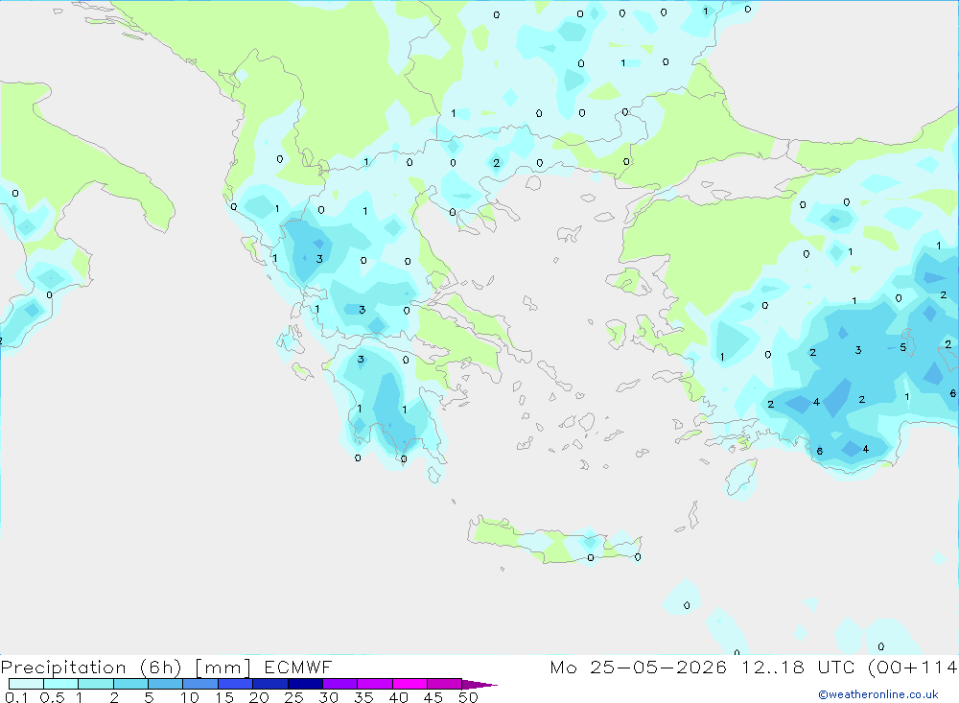The image size is (959, 703).
Task: Click the '5' precipitation value over Turkey
Action: coord(902,347)
